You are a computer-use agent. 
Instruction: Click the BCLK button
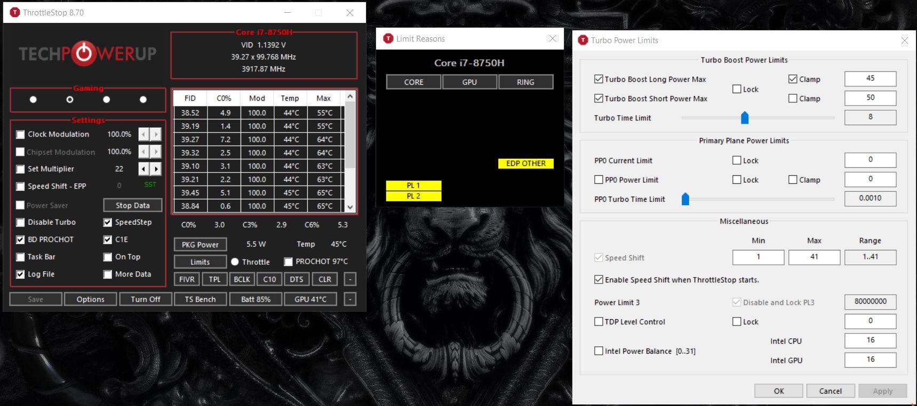point(242,279)
